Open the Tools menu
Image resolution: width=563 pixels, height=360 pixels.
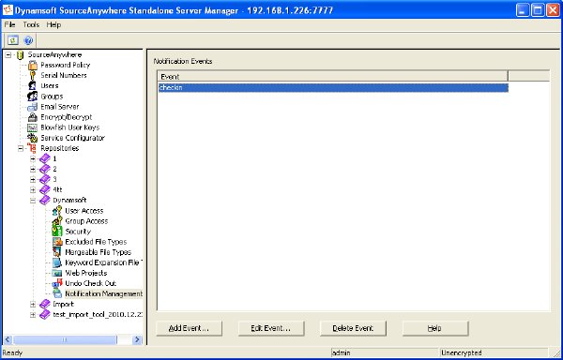pyautogui.click(x=31, y=24)
